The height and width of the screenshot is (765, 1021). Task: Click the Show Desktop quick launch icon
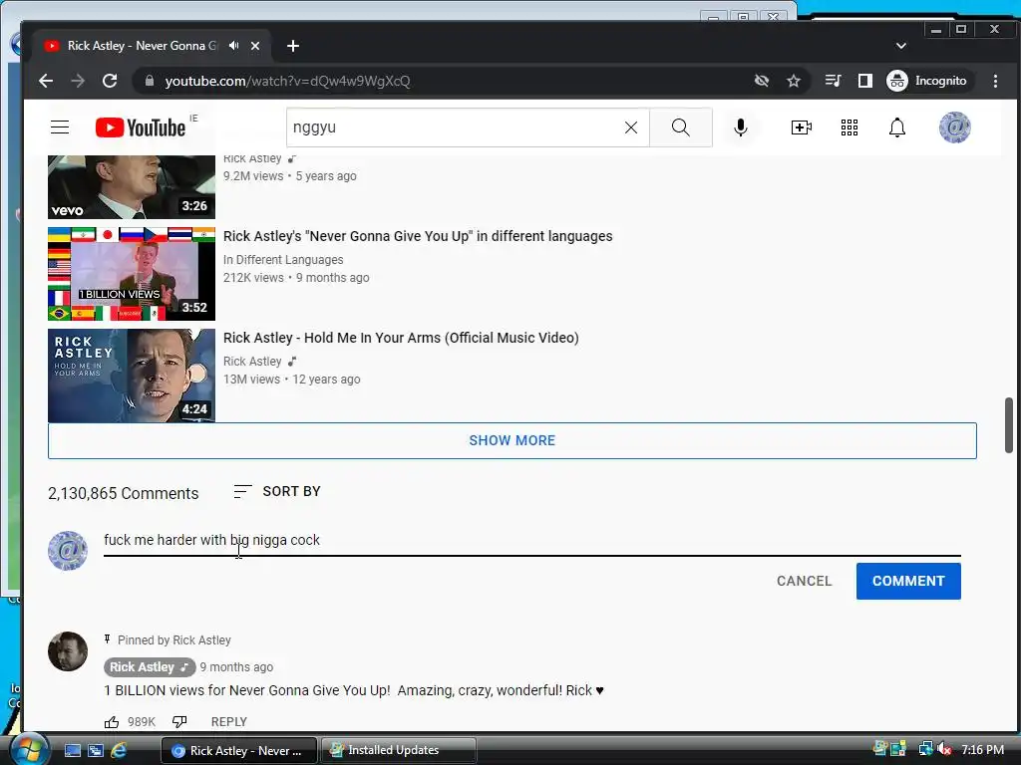click(x=72, y=750)
